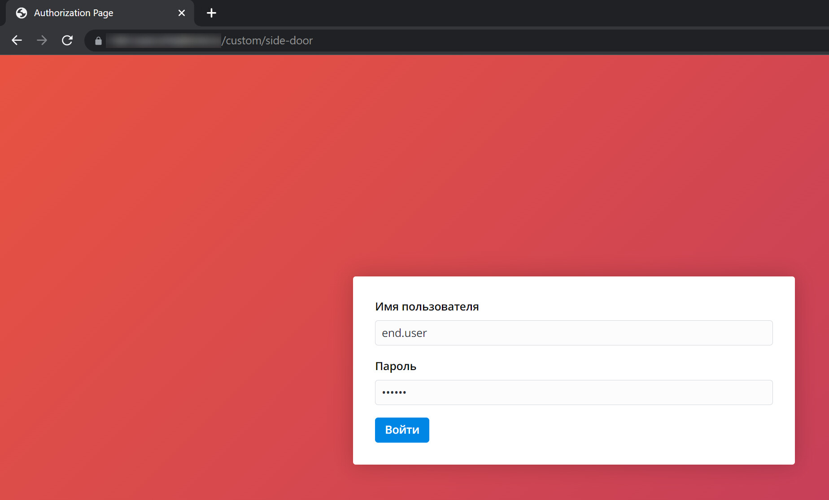The height and width of the screenshot is (500, 829).
Task: Click the blurred domain in the address bar
Action: point(164,41)
